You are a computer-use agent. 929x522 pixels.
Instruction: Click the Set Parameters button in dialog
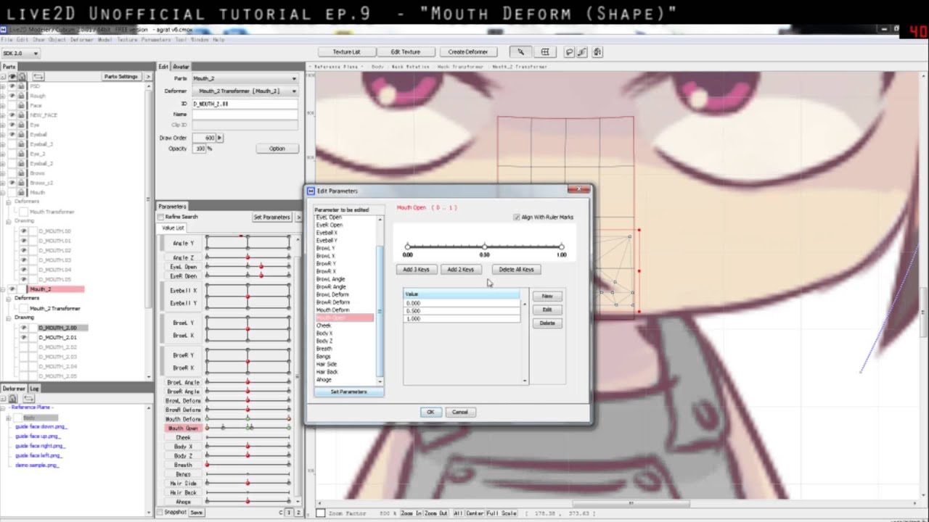pyautogui.click(x=348, y=392)
